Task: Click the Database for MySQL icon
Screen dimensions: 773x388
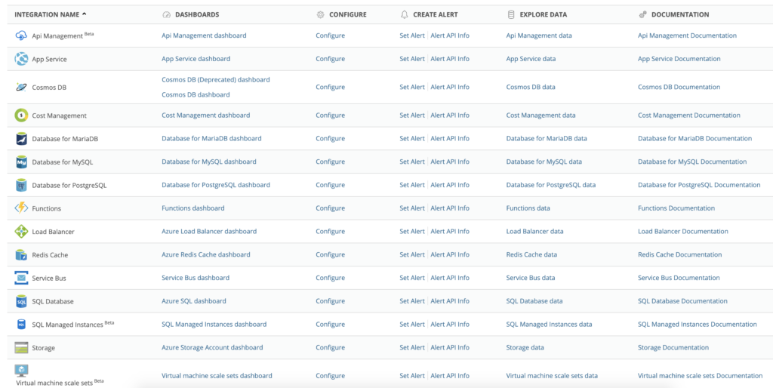Action: pos(21,162)
